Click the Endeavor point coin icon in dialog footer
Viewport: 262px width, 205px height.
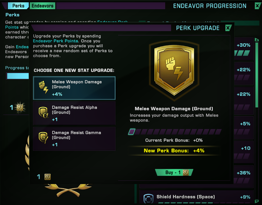point(47,177)
